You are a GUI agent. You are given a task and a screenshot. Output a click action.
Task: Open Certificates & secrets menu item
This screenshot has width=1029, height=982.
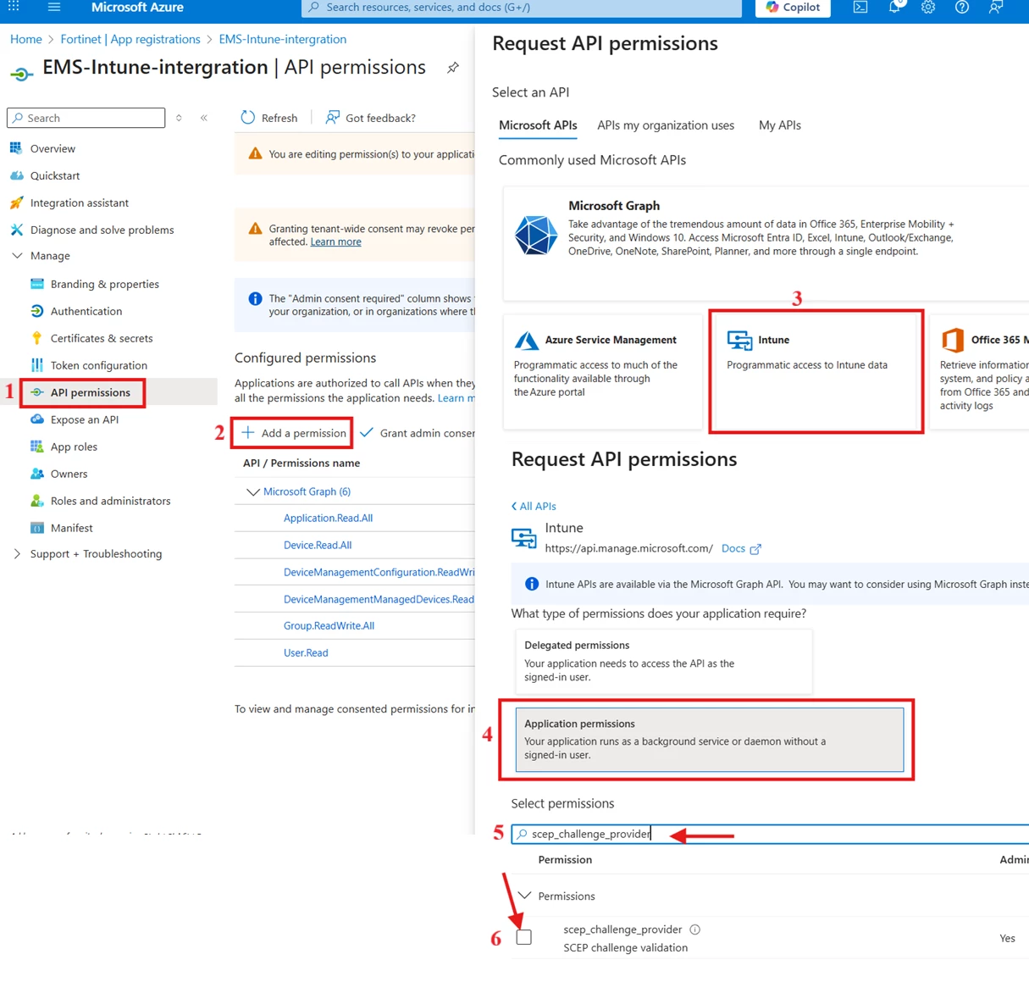coord(102,338)
